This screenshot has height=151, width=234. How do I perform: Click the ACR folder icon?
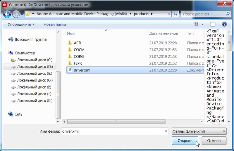(70, 43)
